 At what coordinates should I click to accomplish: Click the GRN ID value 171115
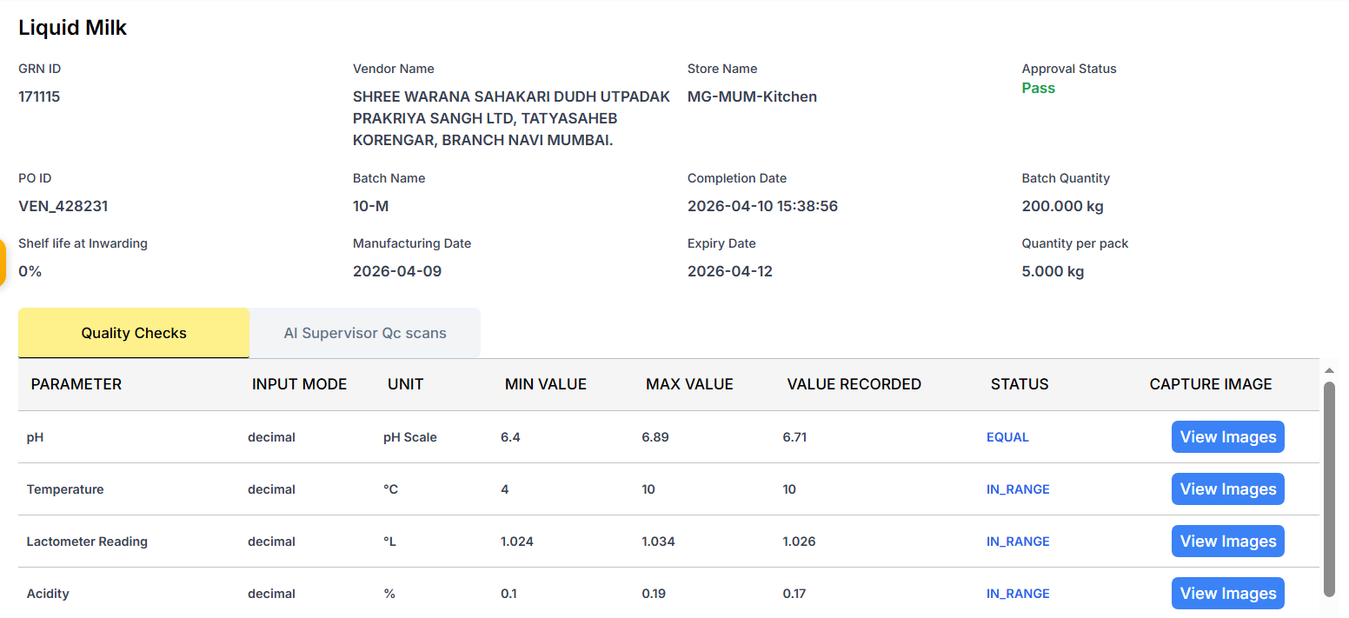39,96
